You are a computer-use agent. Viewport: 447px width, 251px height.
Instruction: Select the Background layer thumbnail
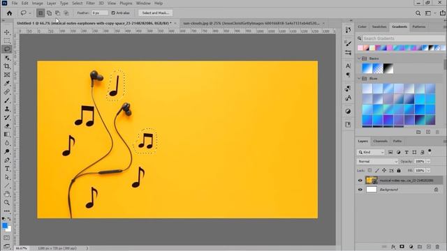tap(371, 190)
